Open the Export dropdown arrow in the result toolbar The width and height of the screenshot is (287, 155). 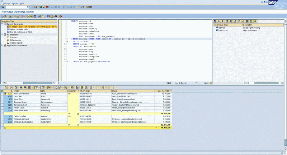[x=69, y=87]
